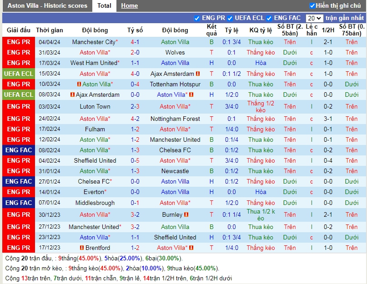The height and width of the screenshot is (284, 367).
Task: Switch to the Home tab
Action: pos(130,6)
